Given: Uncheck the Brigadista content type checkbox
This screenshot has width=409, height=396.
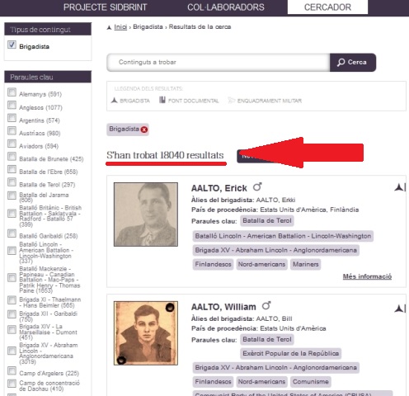Looking at the screenshot, I should pyautogui.click(x=12, y=45).
